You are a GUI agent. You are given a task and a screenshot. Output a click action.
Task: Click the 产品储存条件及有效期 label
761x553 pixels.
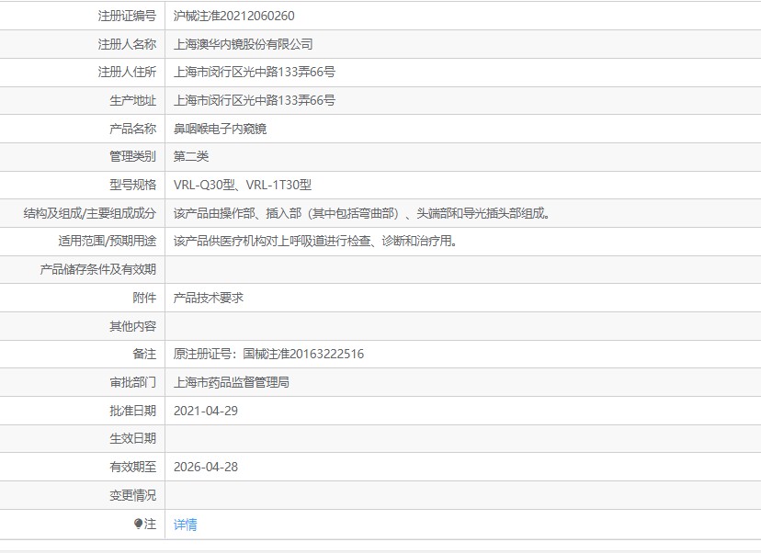98,269
